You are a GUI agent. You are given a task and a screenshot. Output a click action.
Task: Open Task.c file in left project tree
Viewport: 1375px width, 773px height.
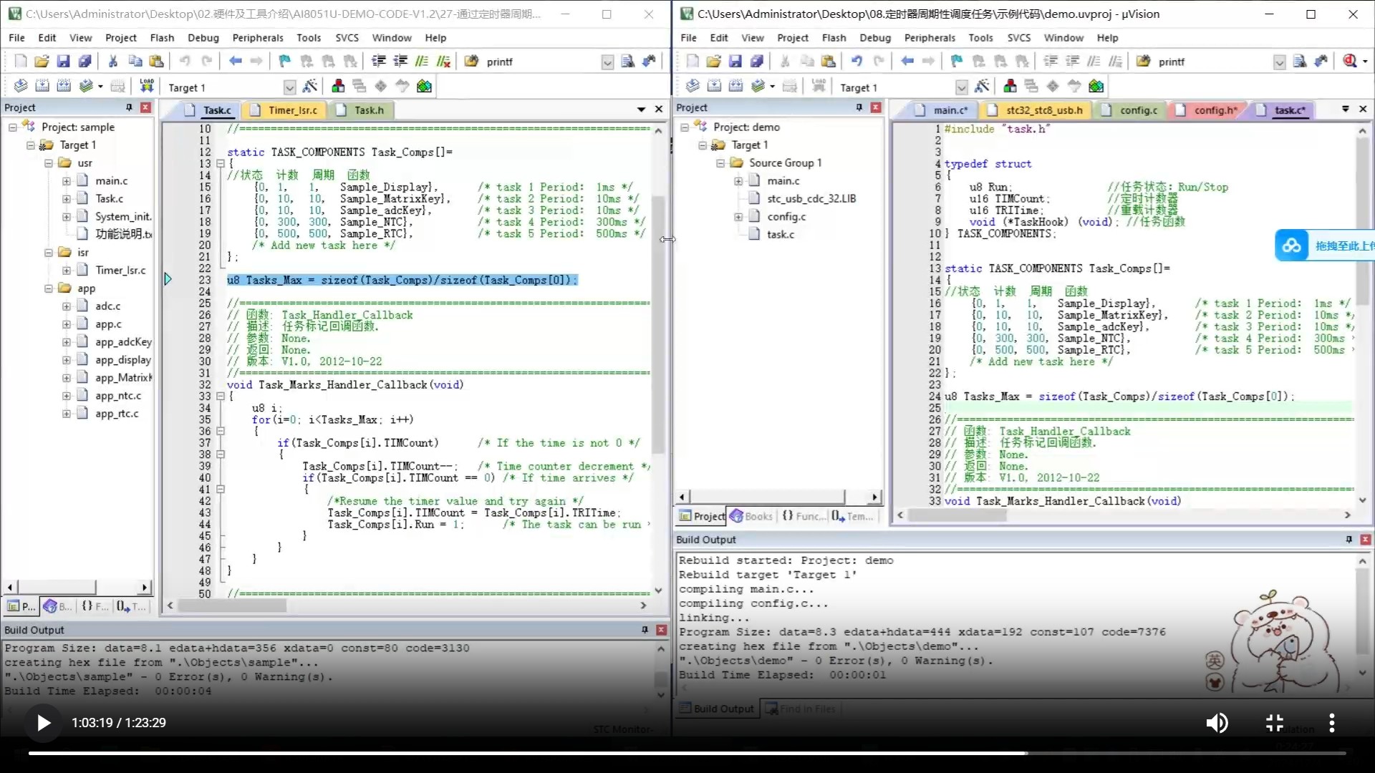click(x=109, y=199)
